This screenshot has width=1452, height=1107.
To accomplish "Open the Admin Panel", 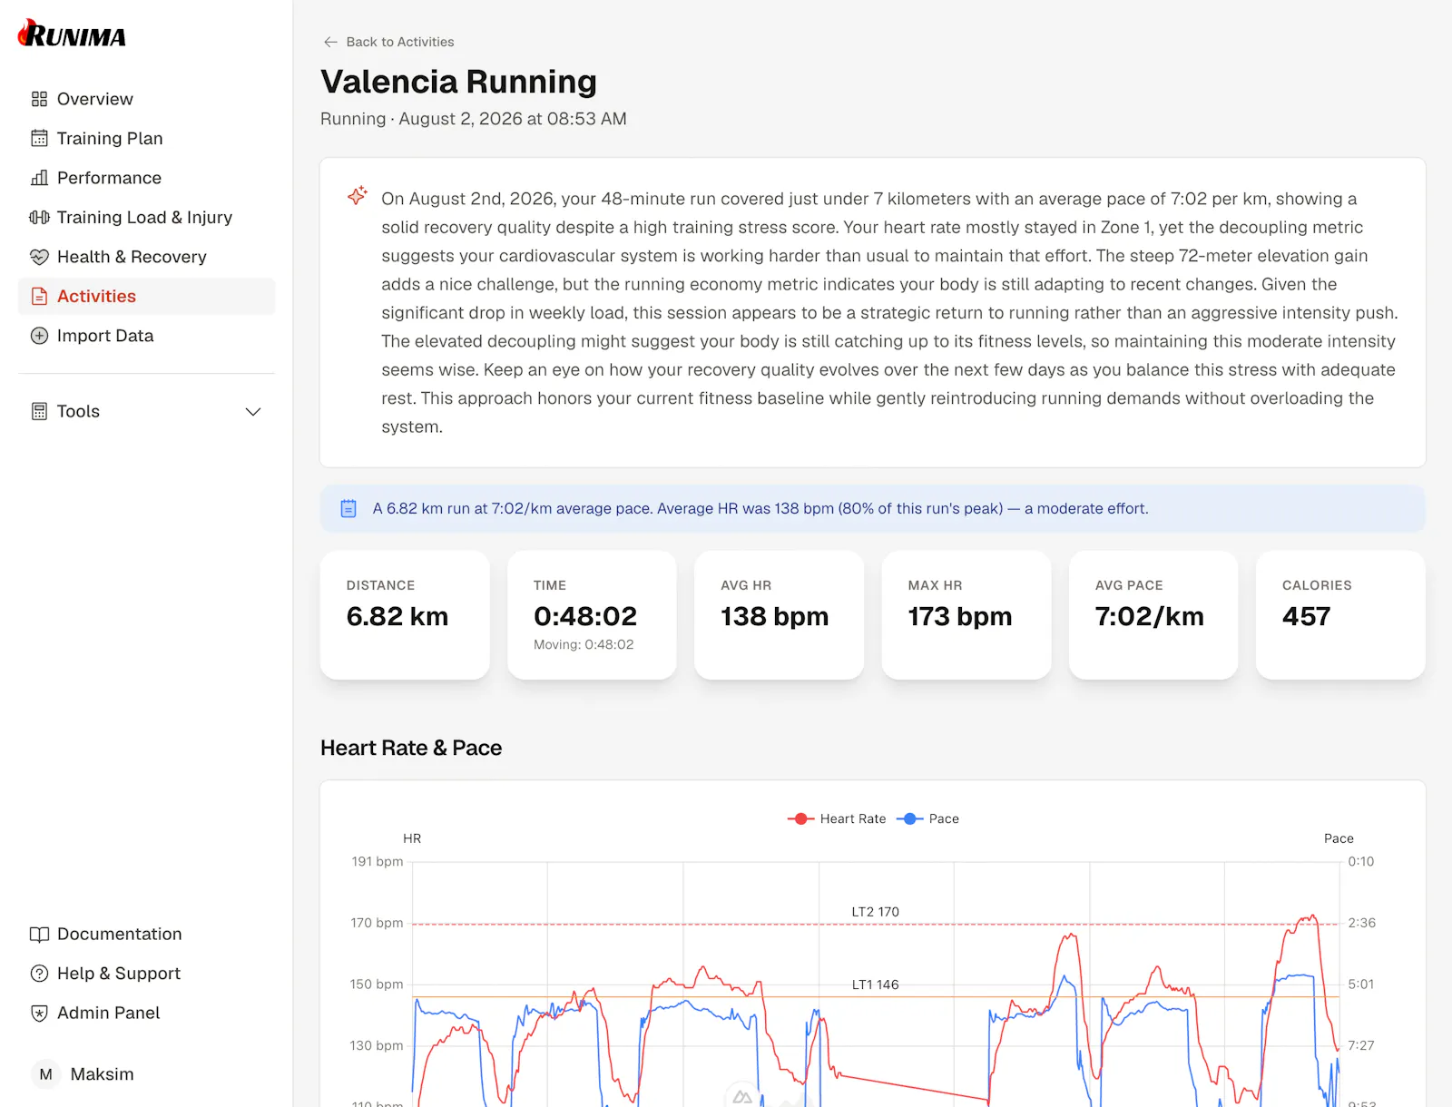I will [x=108, y=1013].
